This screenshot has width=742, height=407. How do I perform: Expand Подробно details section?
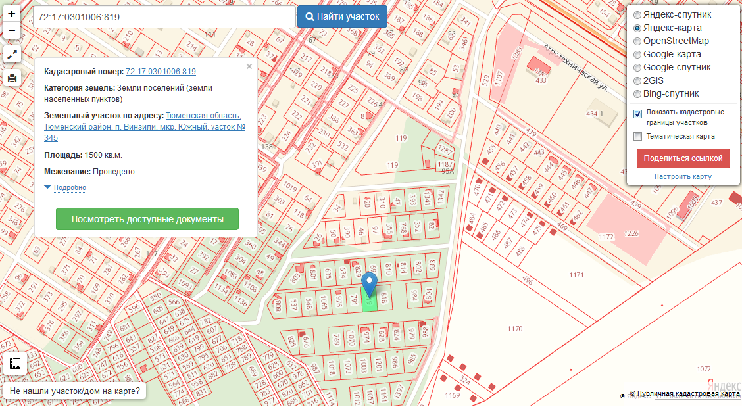(x=70, y=187)
